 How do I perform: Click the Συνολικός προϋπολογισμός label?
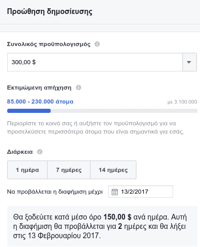49,45
